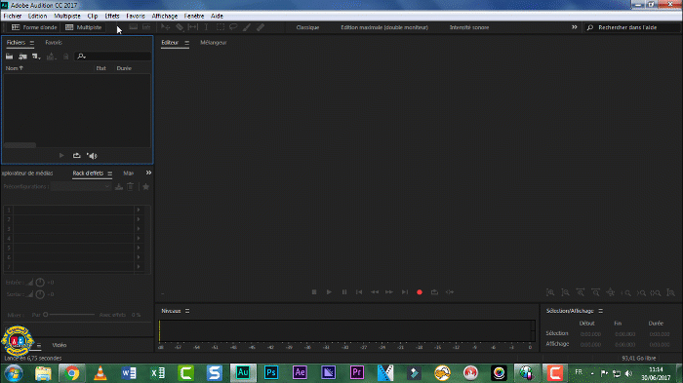
Task: Sort files by the État column
Action: point(101,68)
